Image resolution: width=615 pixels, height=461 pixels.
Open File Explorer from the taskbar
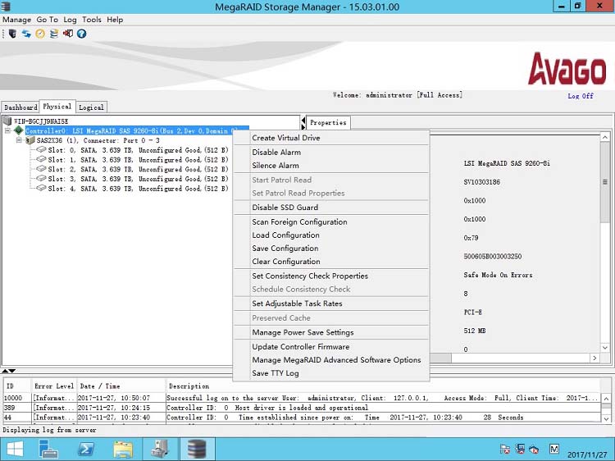[x=123, y=450]
